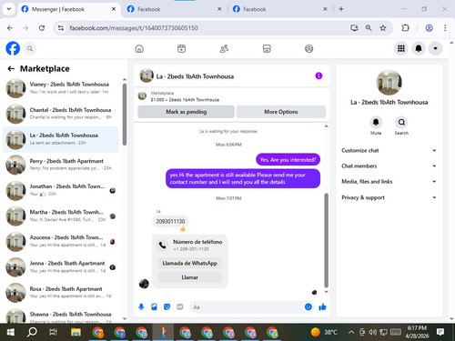This screenshot has width=455, height=341.
Task: Open Rosa conversation in list
Action: 61,293
